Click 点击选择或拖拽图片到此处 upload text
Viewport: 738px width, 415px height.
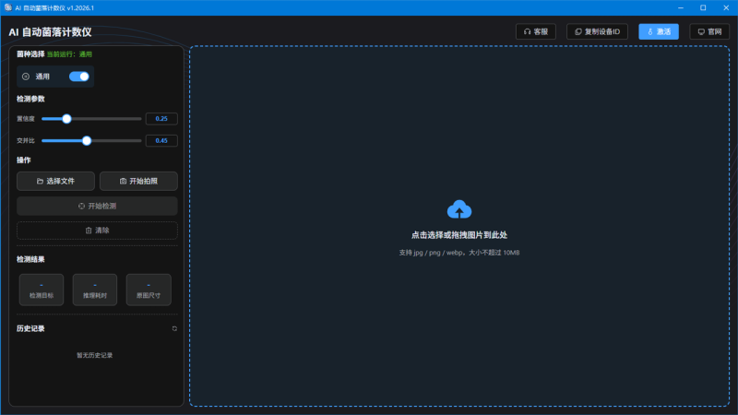[x=459, y=235]
